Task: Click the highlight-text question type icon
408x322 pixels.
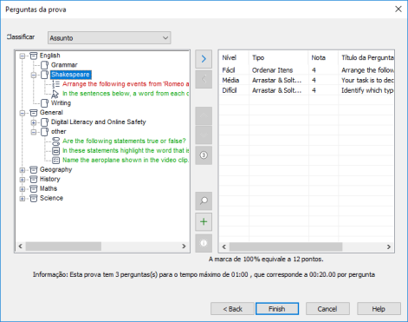Action: (55, 151)
